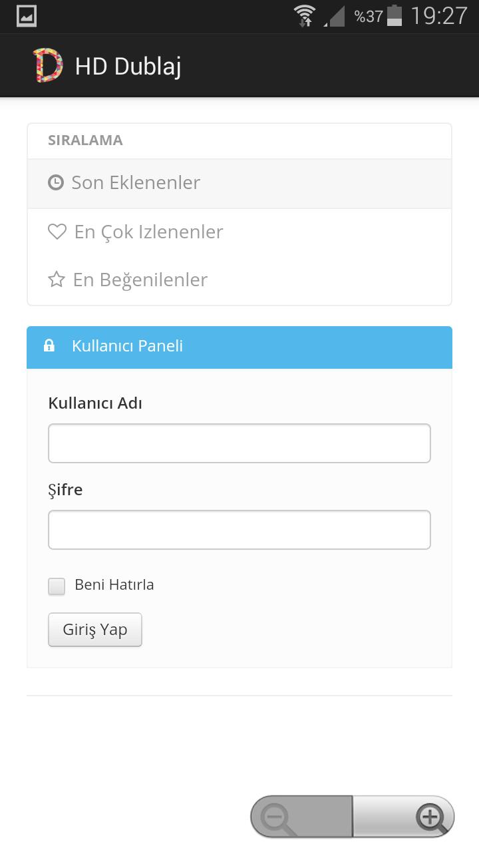Focus the Şifre password field

[x=239, y=530]
